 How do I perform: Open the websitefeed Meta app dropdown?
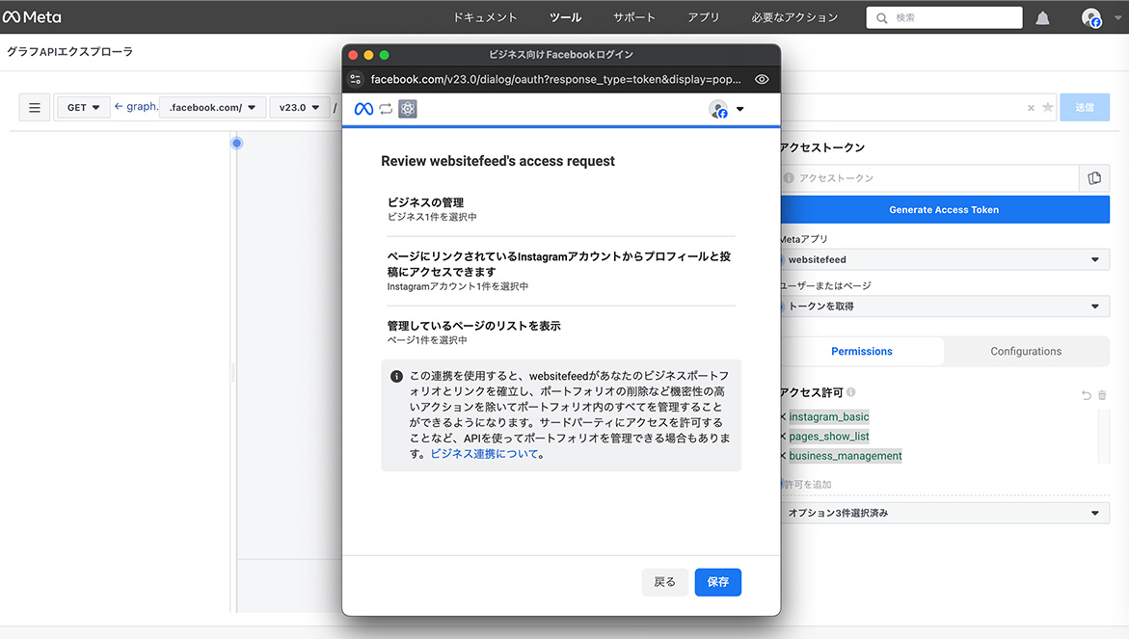click(944, 259)
